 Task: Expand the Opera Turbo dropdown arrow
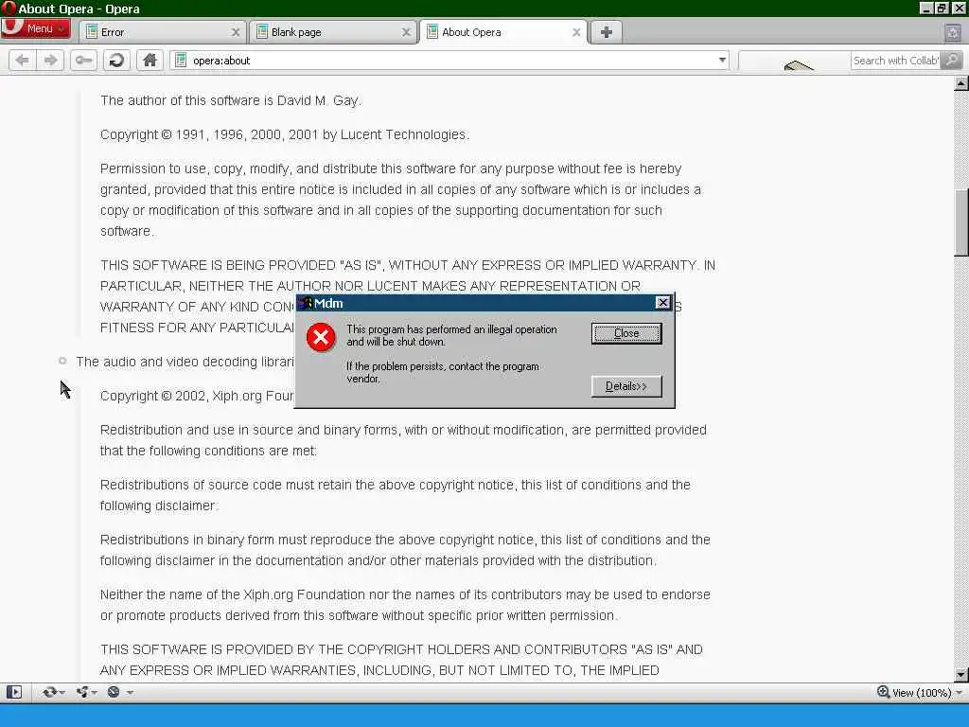pos(130,692)
